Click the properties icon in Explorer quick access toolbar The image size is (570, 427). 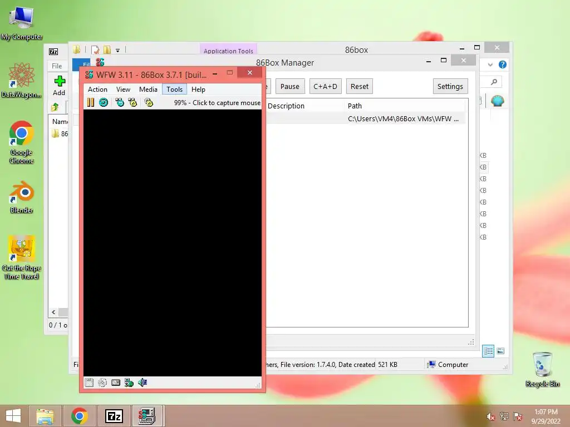click(95, 49)
